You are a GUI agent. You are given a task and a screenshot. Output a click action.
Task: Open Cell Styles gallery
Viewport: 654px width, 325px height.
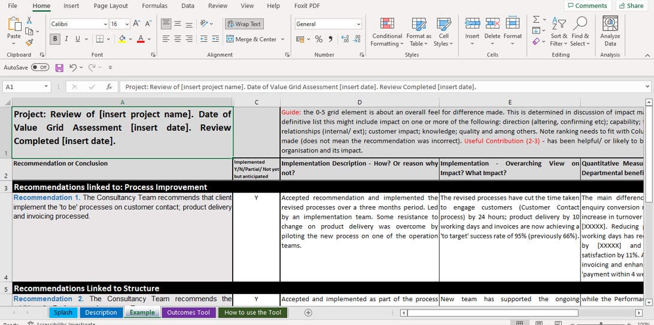pyautogui.click(x=443, y=32)
